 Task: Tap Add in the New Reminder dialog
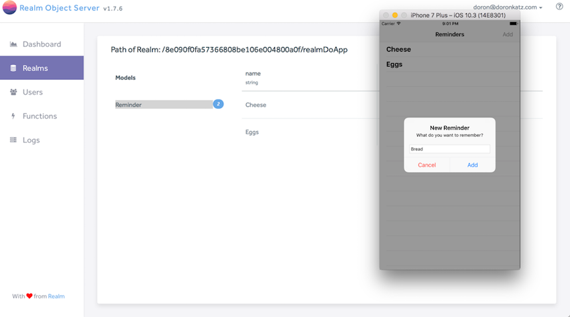coord(473,165)
